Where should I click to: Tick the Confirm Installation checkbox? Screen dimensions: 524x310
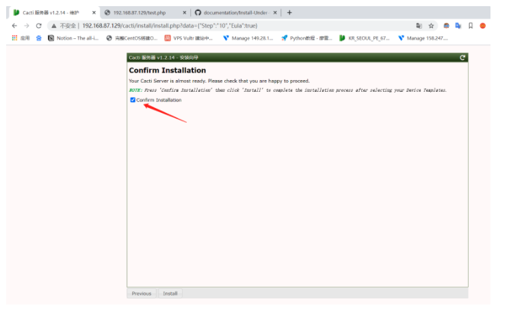(133, 100)
